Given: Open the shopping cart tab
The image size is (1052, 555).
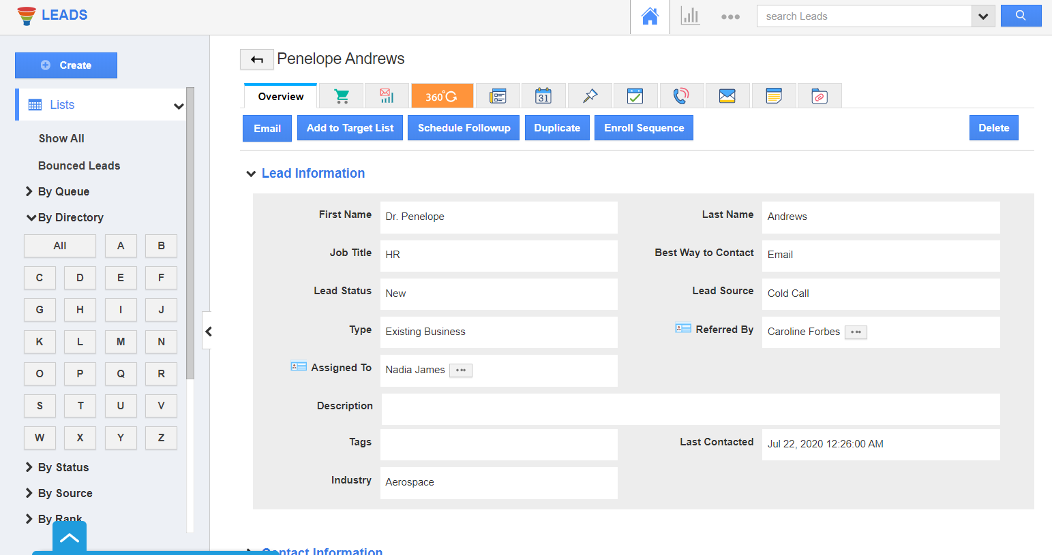Looking at the screenshot, I should click(x=342, y=96).
